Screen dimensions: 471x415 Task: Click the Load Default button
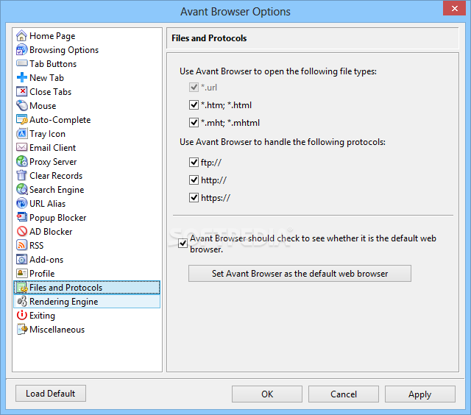pos(51,394)
